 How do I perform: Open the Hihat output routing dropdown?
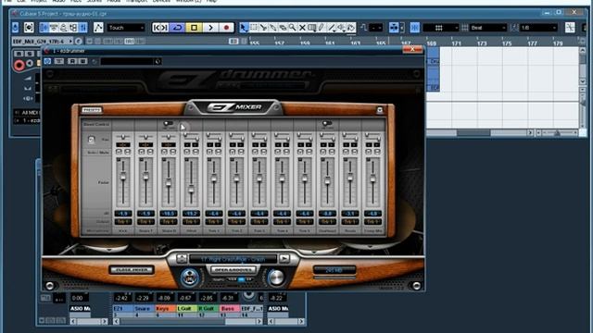pyautogui.click(x=191, y=222)
